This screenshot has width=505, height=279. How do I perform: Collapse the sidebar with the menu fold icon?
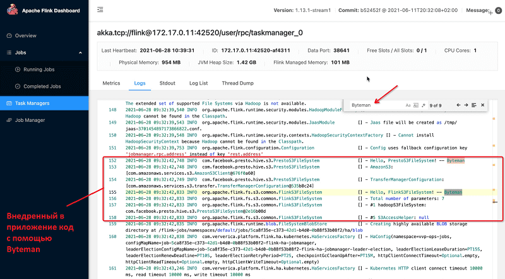[x=100, y=9]
